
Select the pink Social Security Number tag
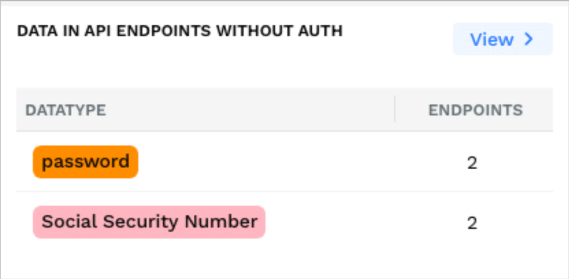point(149,222)
